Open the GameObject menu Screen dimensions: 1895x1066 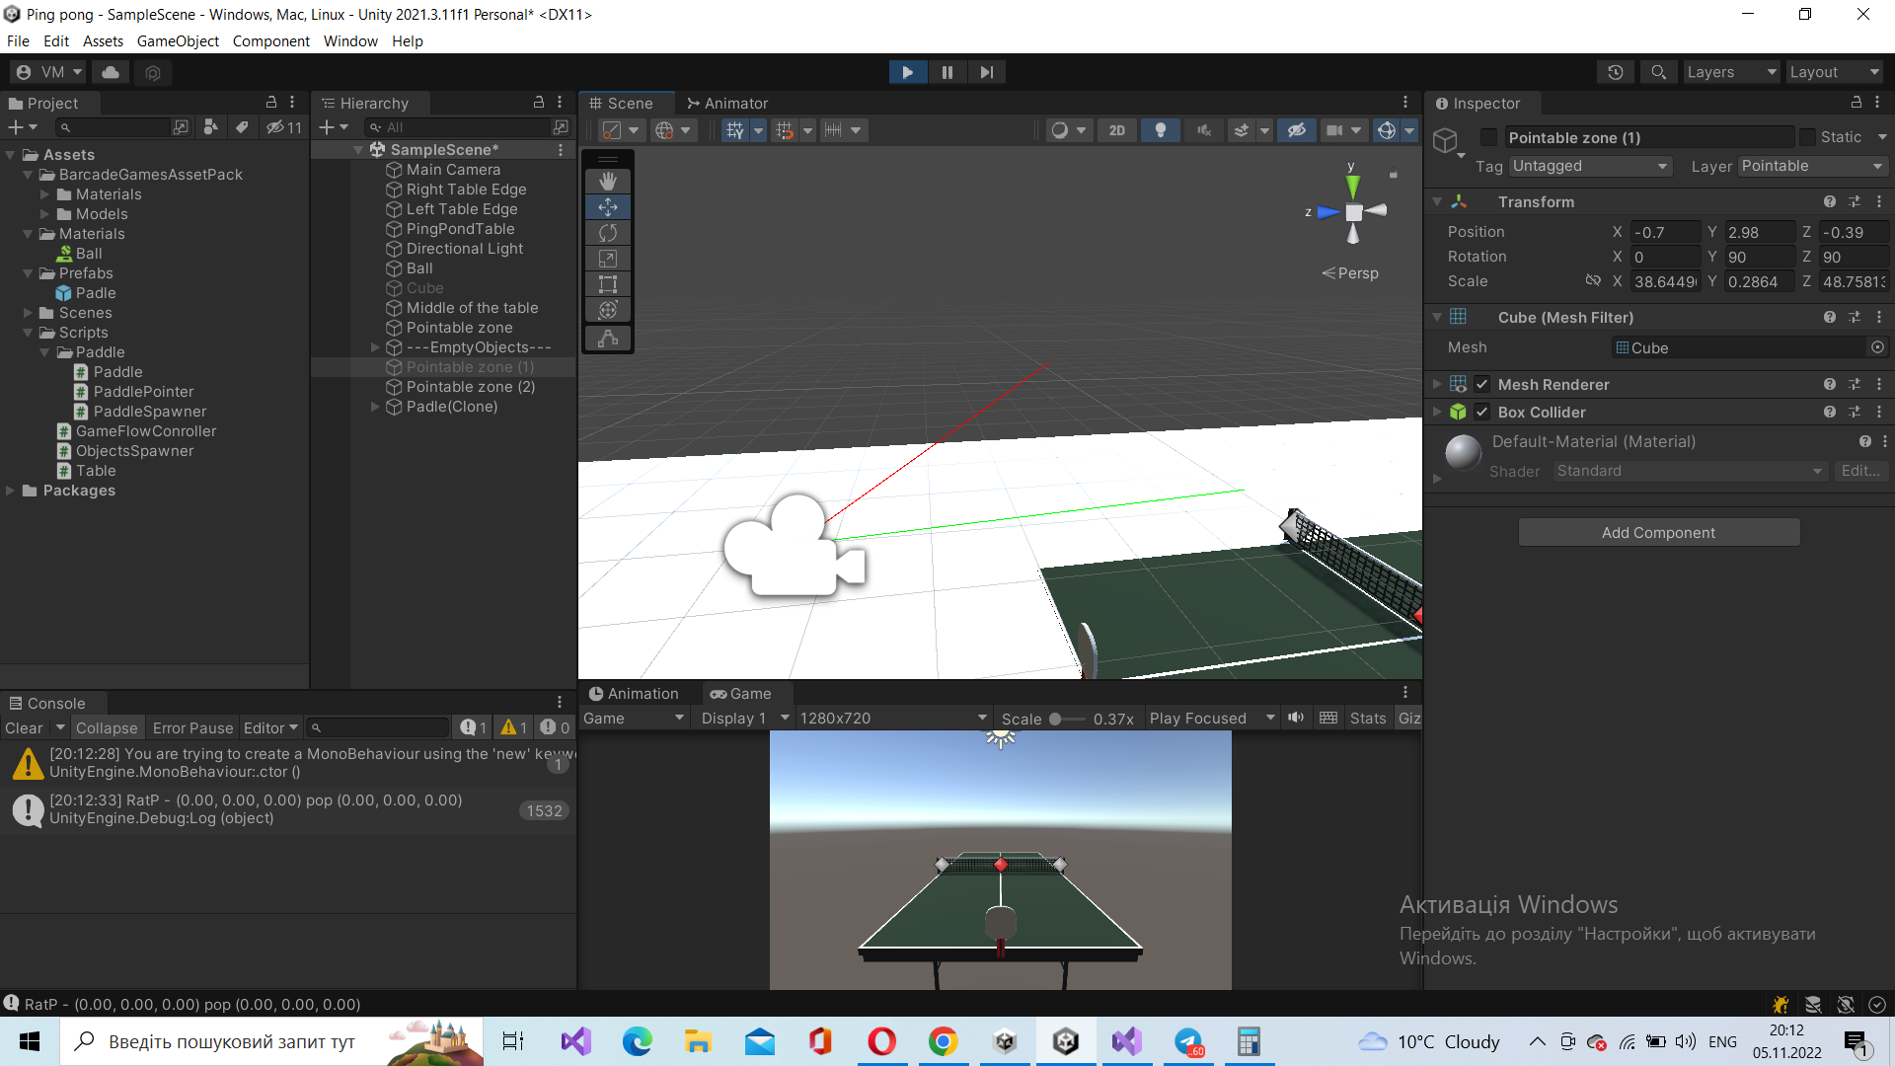(178, 41)
